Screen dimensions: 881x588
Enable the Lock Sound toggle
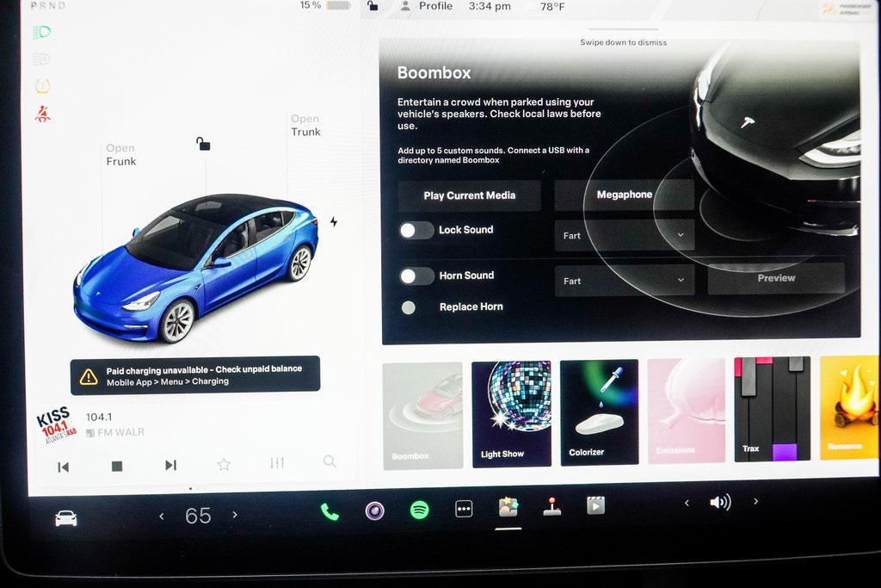click(x=417, y=230)
